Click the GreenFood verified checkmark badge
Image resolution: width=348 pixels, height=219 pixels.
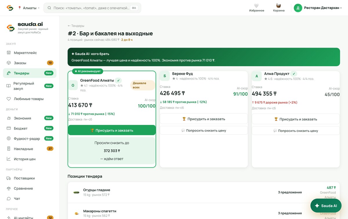click(118, 80)
